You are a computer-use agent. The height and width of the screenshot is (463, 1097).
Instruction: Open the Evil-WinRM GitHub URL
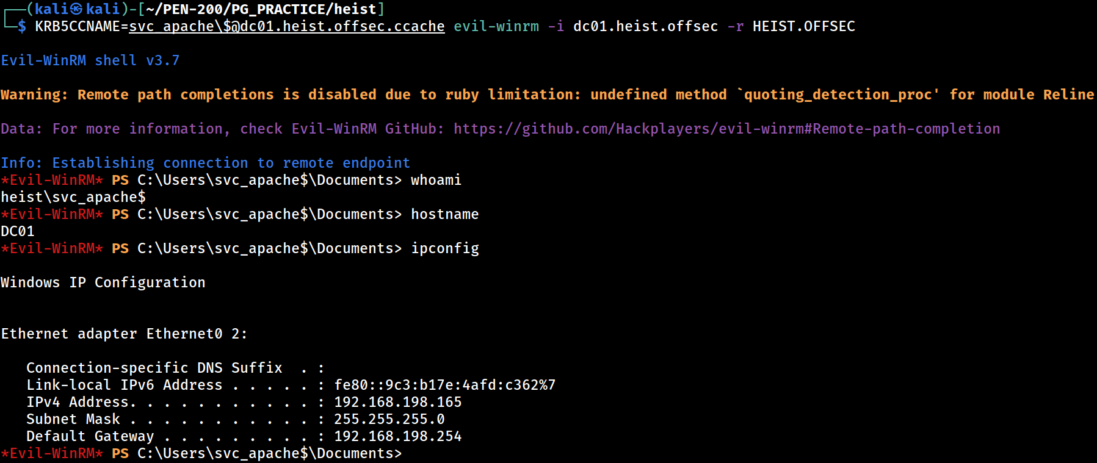(726, 129)
